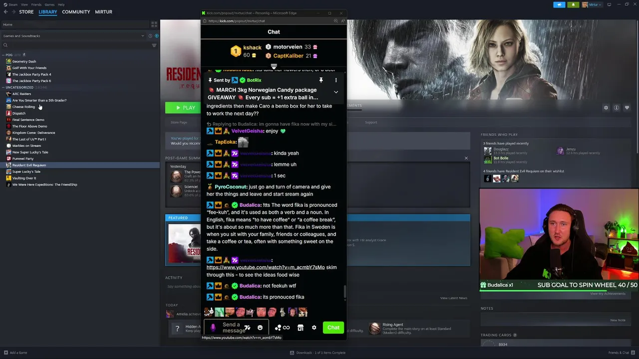
Task: Open the Help menu in Steam
Action: click(61, 4)
